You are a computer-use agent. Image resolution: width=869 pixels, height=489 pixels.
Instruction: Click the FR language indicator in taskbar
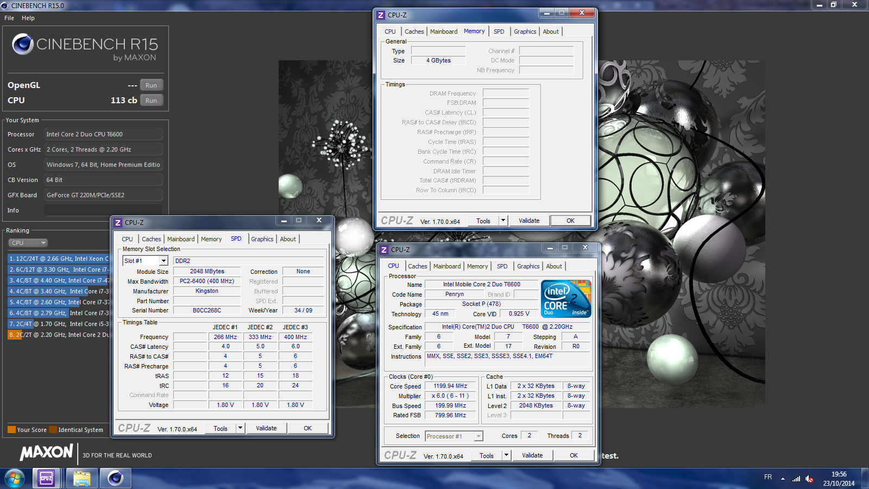coord(768,477)
